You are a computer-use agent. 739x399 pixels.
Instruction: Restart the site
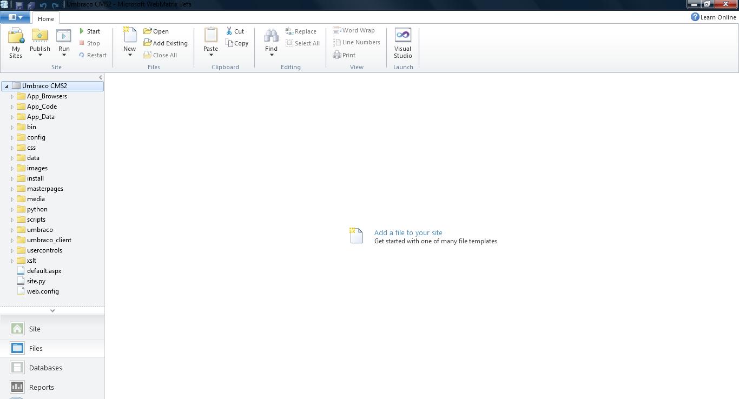(x=93, y=55)
